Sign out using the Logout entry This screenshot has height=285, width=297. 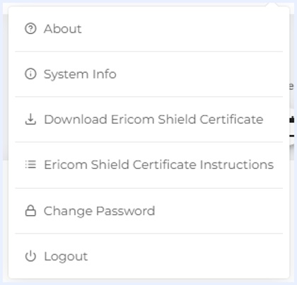pyautogui.click(x=148, y=256)
